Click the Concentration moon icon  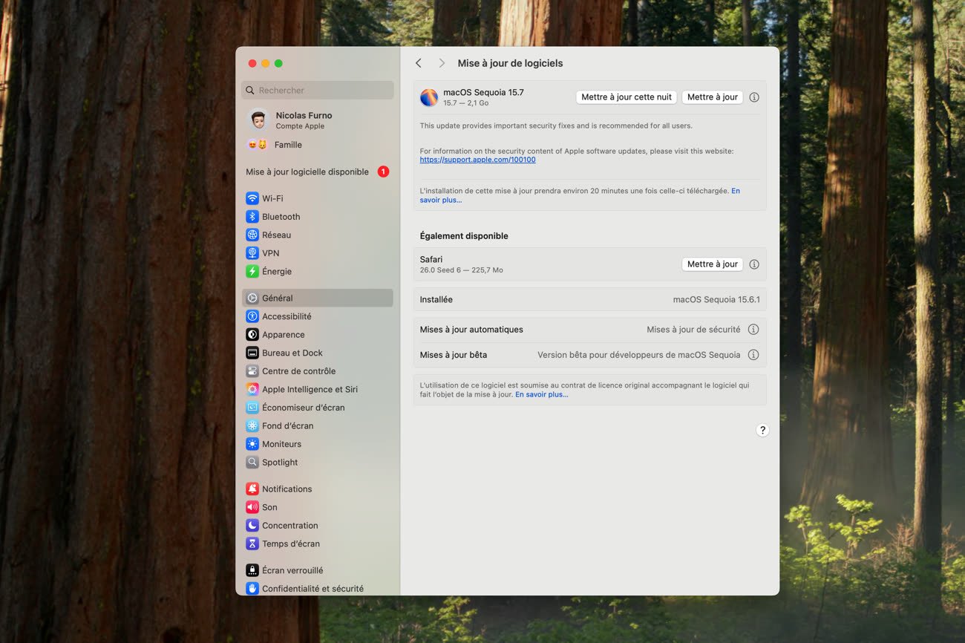point(252,525)
